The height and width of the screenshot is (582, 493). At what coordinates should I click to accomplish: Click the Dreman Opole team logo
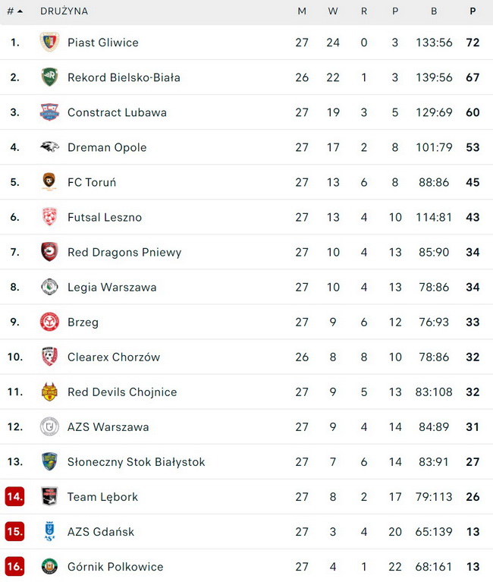[49, 147]
